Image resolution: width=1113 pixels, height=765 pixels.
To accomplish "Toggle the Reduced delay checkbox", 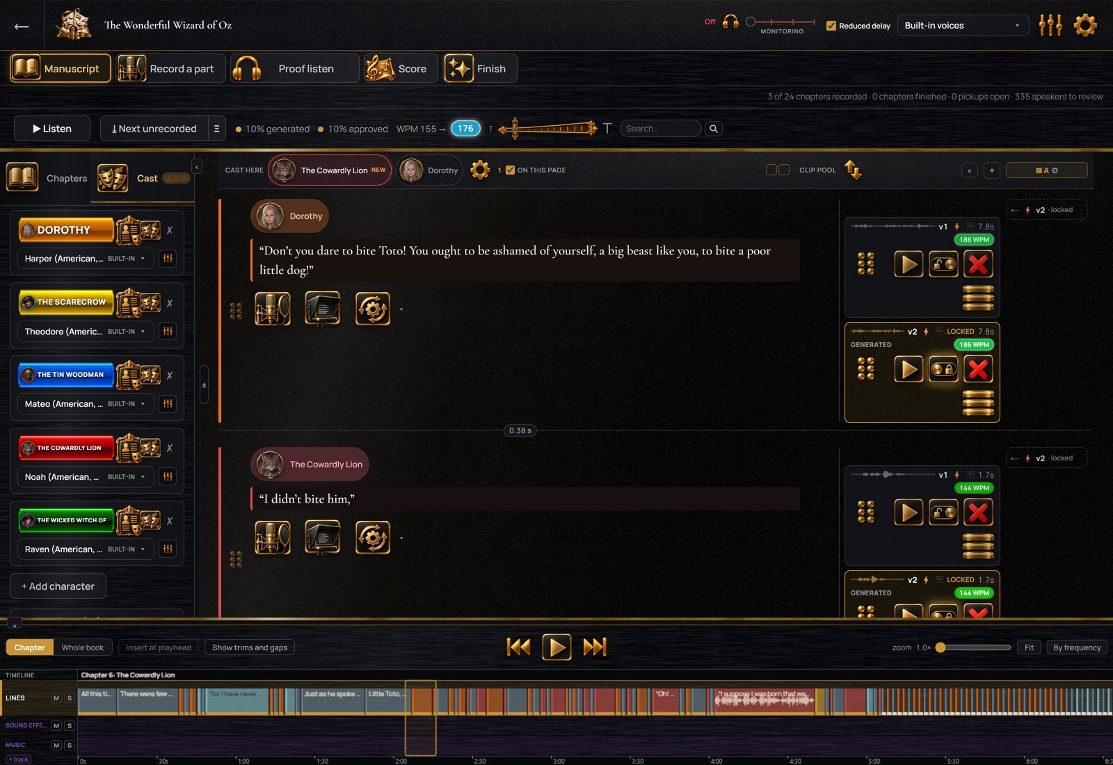I will (831, 26).
